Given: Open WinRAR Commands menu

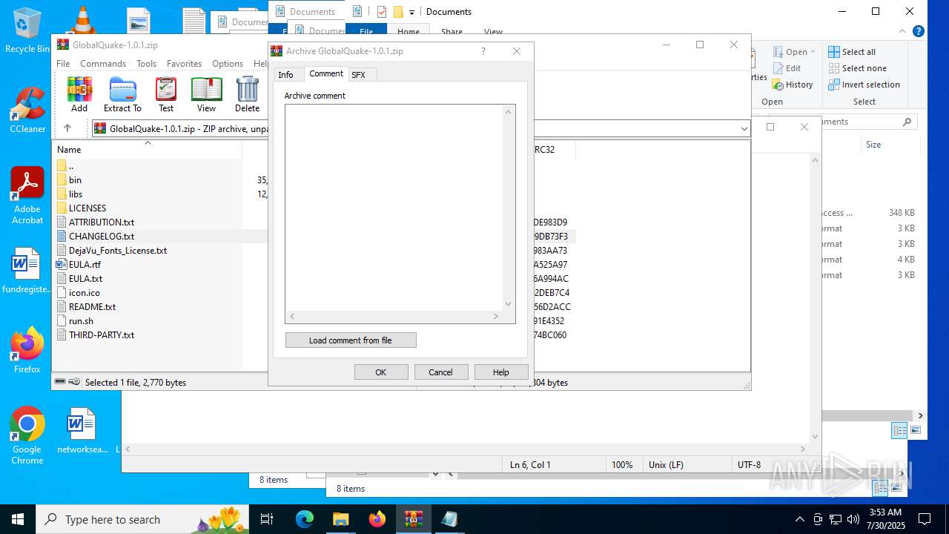Looking at the screenshot, I should [x=103, y=64].
